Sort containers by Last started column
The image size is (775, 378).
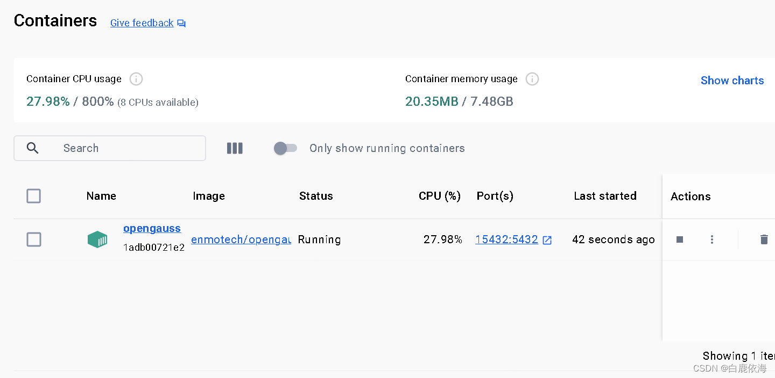coord(605,196)
